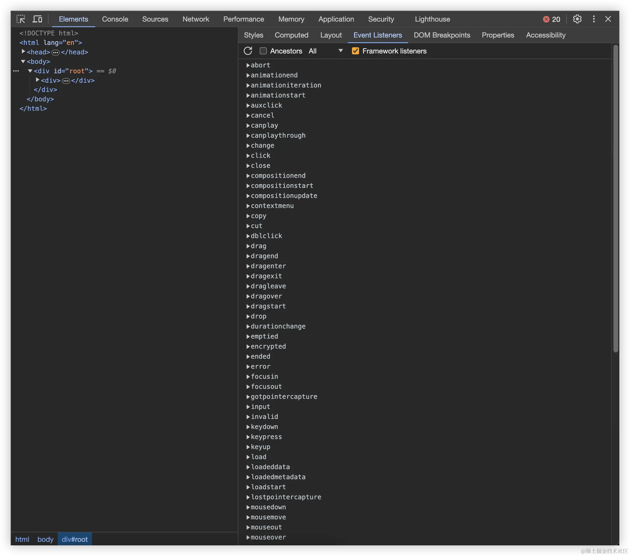Switch to the Console tab
The width and height of the screenshot is (630, 556).
(x=115, y=19)
